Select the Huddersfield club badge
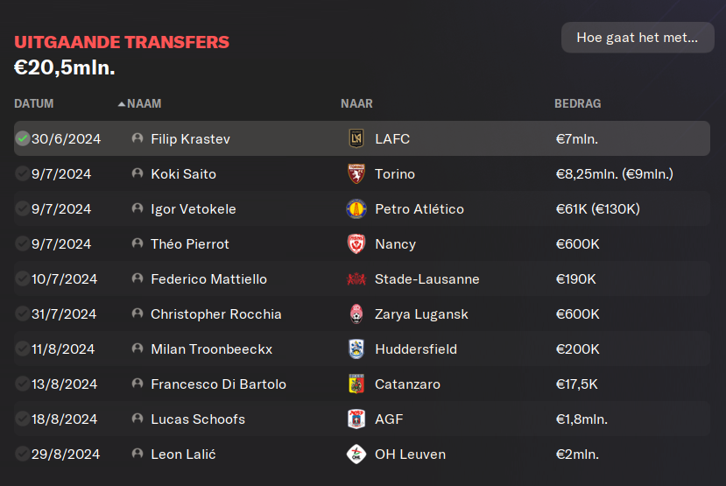 [356, 349]
